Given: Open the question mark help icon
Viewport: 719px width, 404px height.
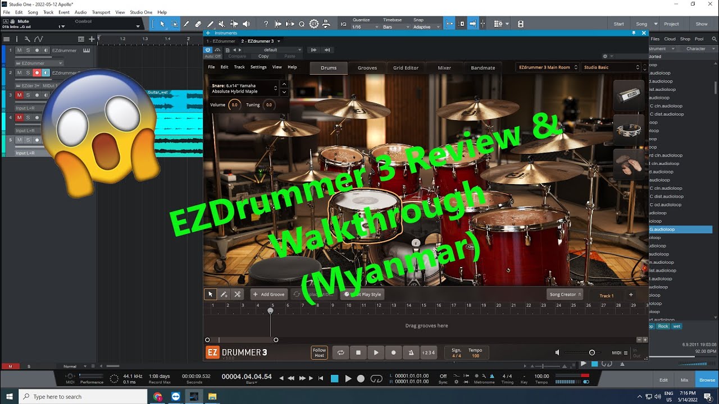Looking at the screenshot, I should click(x=266, y=24).
